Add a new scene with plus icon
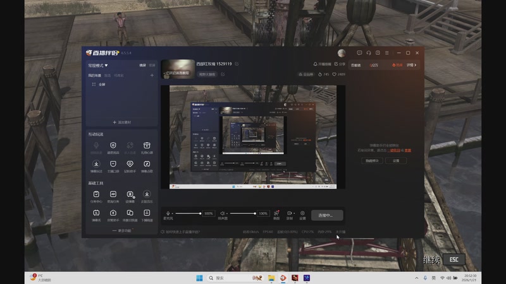Viewport: 506px width, 284px height. [152, 75]
